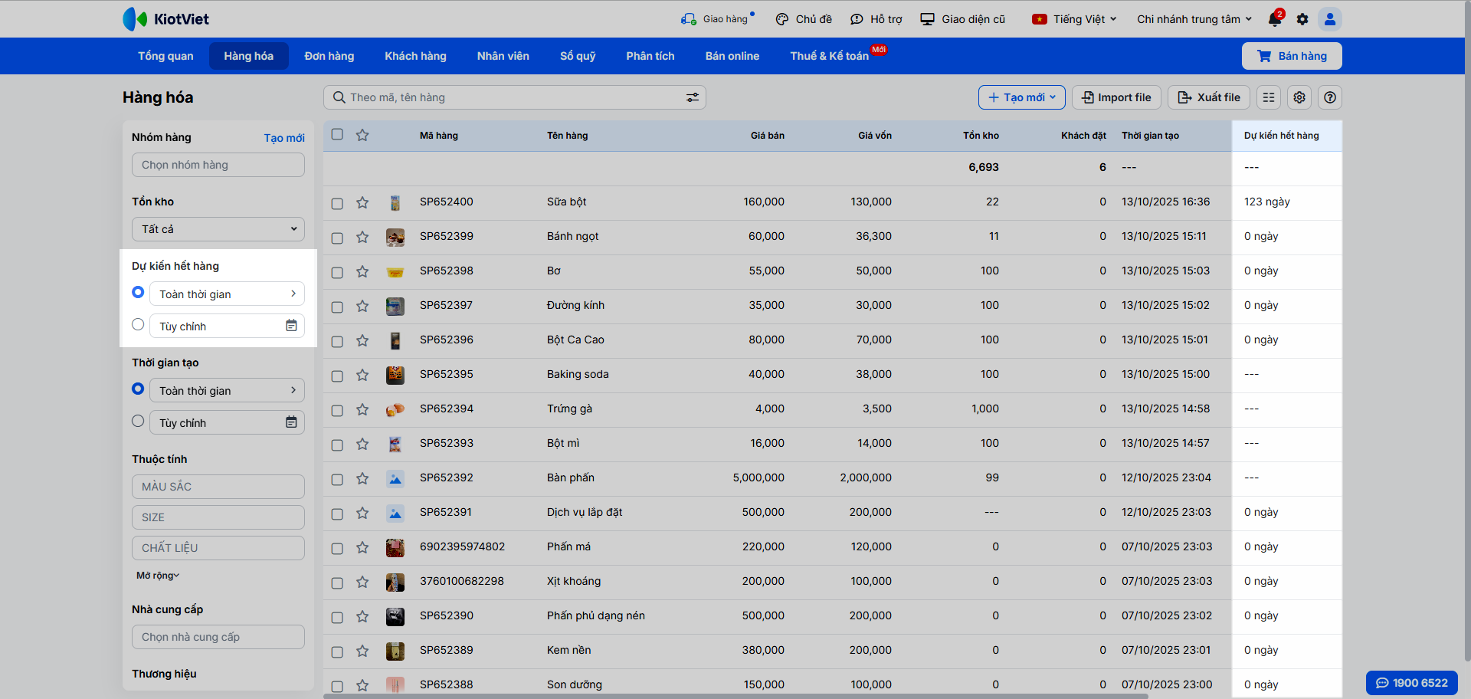Open the search filter options icon
This screenshot has height=699, width=1471.
[693, 97]
